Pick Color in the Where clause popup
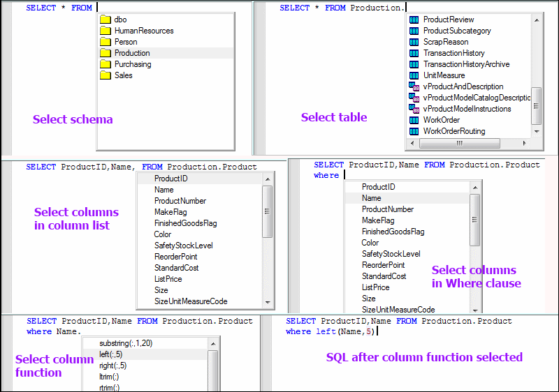 370,243
